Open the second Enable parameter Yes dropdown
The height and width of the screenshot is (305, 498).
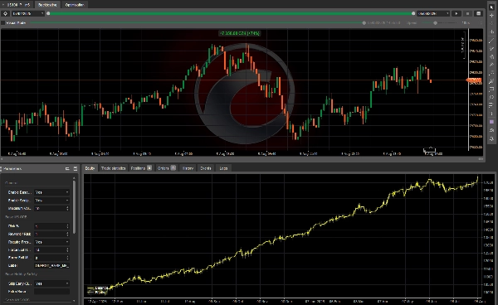[x=51, y=201]
